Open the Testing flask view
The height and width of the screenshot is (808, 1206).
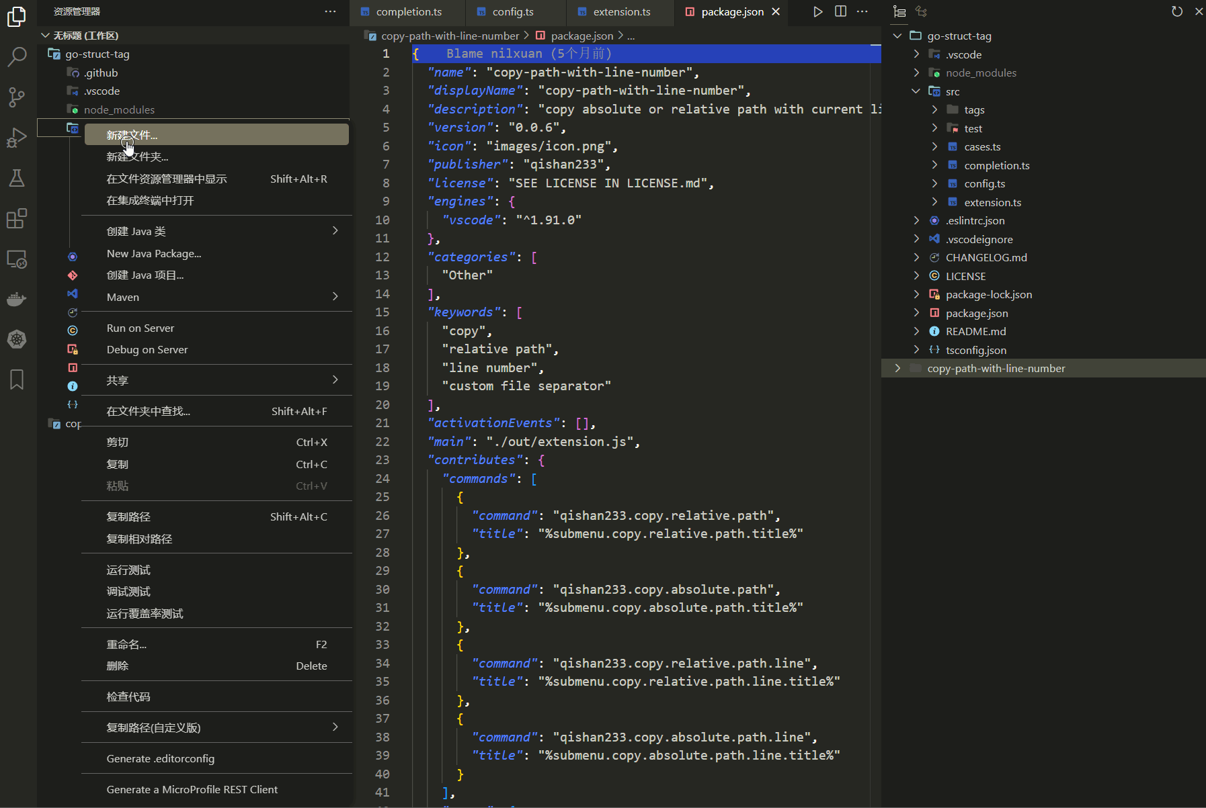pyautogui.click(x=17, y=178)
